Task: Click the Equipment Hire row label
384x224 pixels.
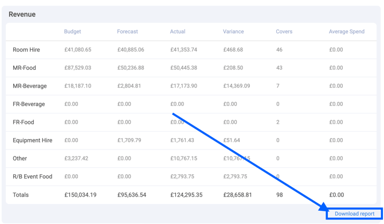Action: click(32, 140)
